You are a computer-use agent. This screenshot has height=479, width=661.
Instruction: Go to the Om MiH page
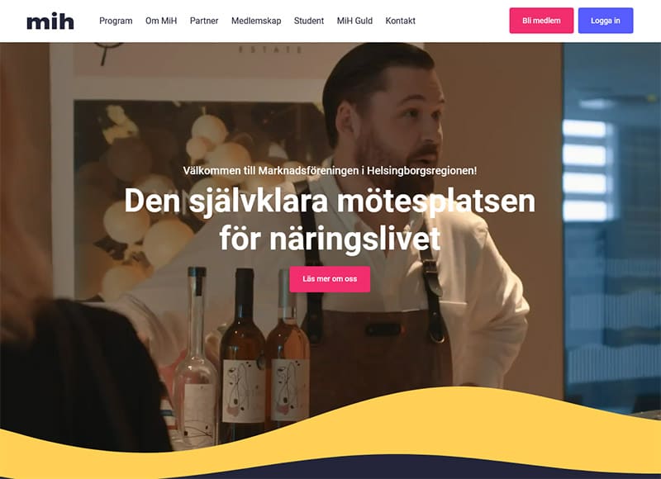pyautogui.click(x=161, y=21)
